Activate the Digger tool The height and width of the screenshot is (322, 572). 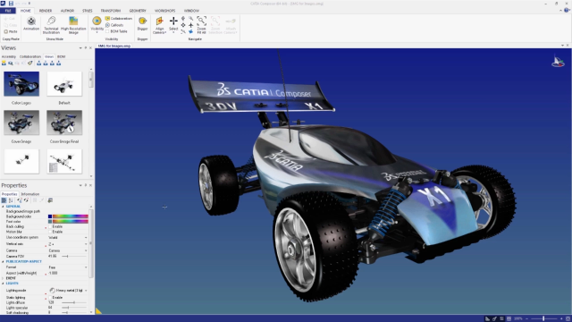[142, 24]
